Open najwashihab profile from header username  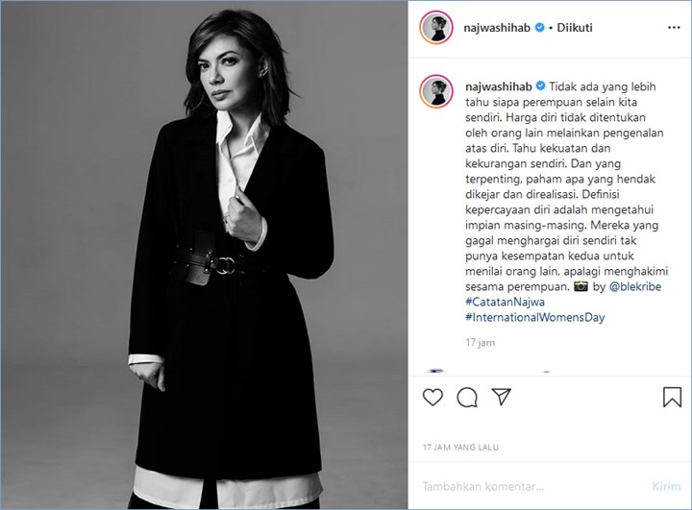click(497, 27)
